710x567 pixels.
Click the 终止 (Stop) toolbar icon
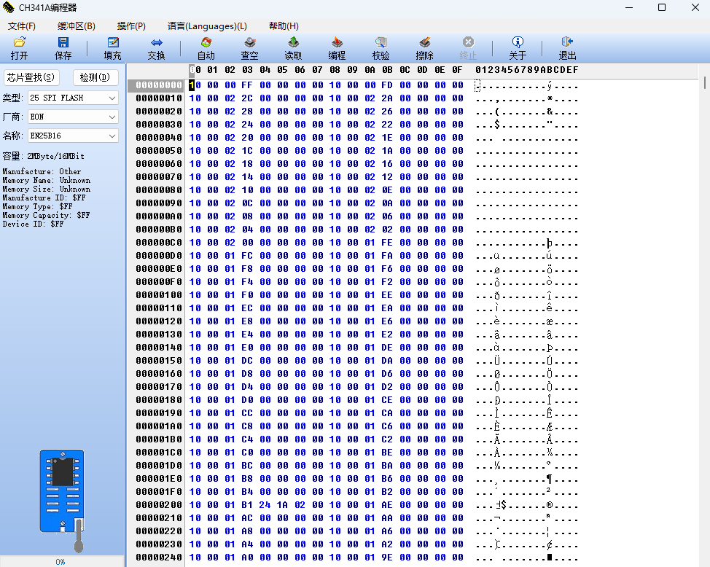click(x=468, y=48)
